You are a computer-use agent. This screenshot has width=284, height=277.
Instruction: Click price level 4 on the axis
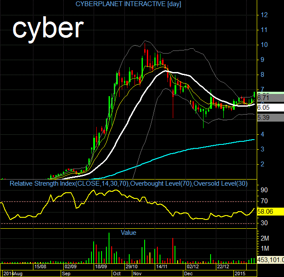(x=262, y=134)
